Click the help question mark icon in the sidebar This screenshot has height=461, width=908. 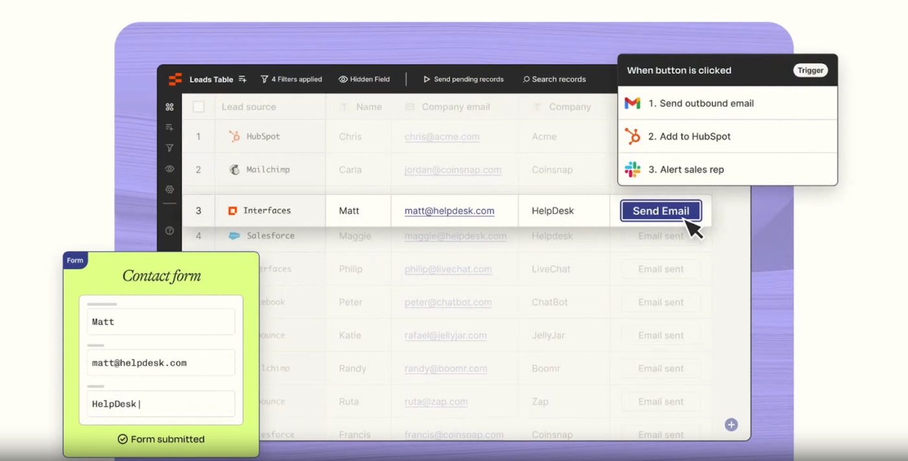(x=169, y=231)
